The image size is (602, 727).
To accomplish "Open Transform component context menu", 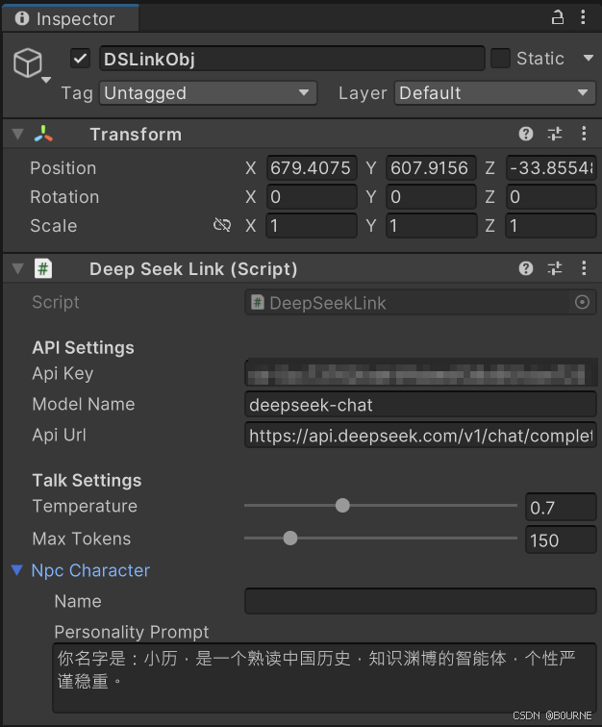I will coord(584,134).
